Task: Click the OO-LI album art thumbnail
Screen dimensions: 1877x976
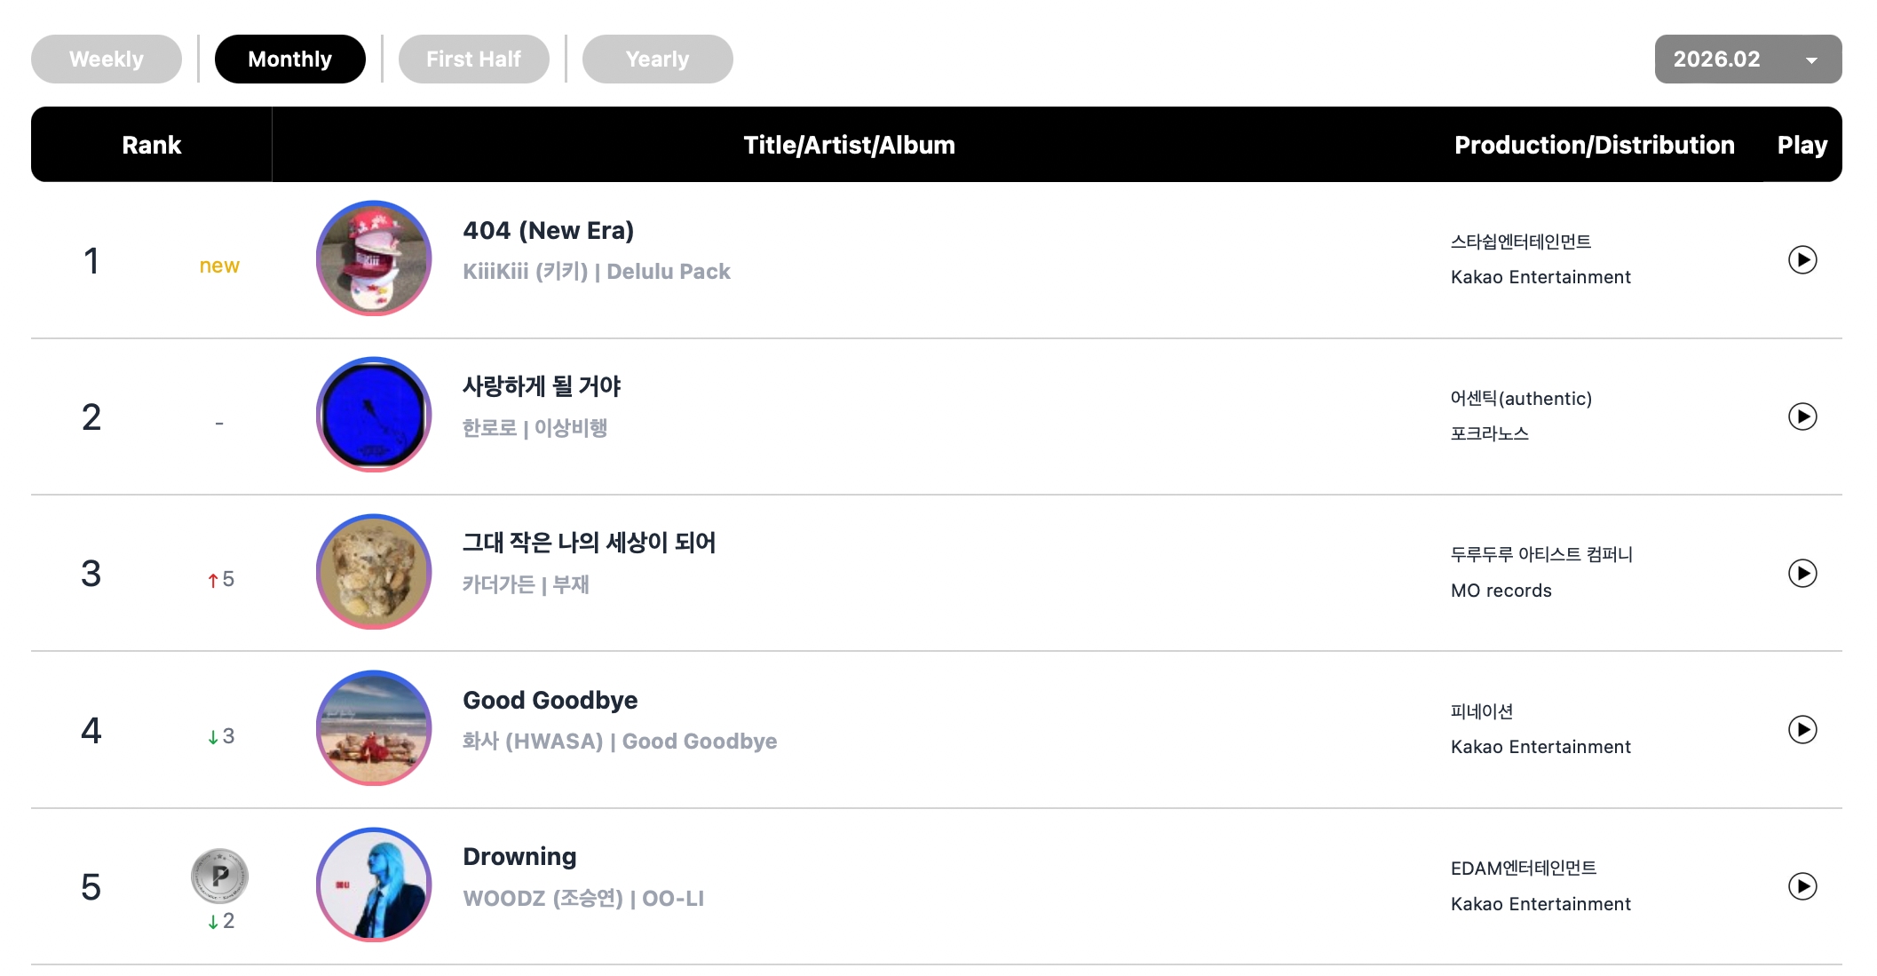Action: tap(374, 885)
